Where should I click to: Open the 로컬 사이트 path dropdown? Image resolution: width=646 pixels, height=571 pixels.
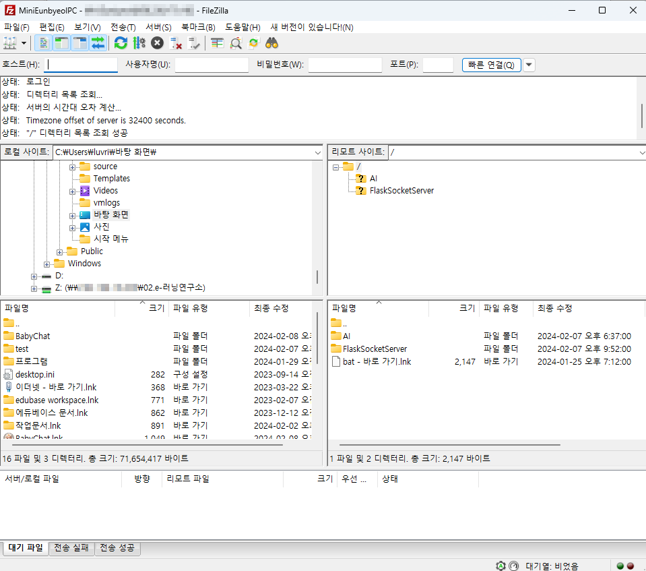(318, 152)
